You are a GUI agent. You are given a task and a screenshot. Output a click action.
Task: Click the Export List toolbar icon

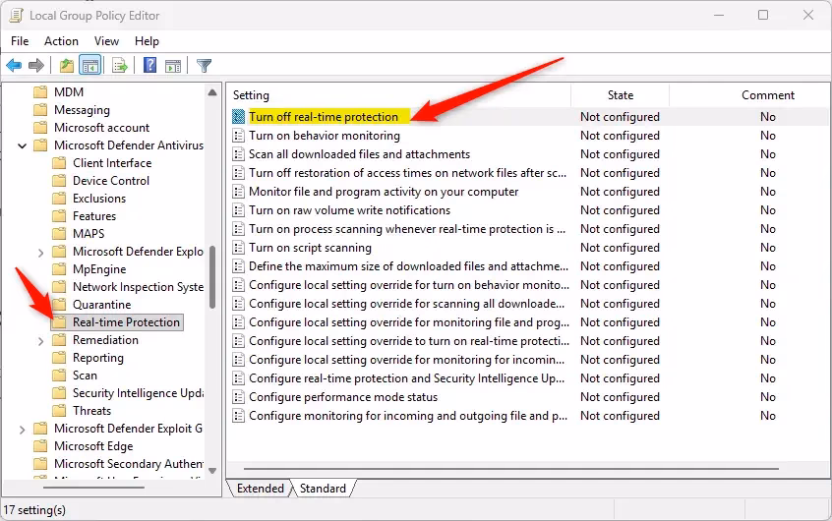(x=120, y=66)
